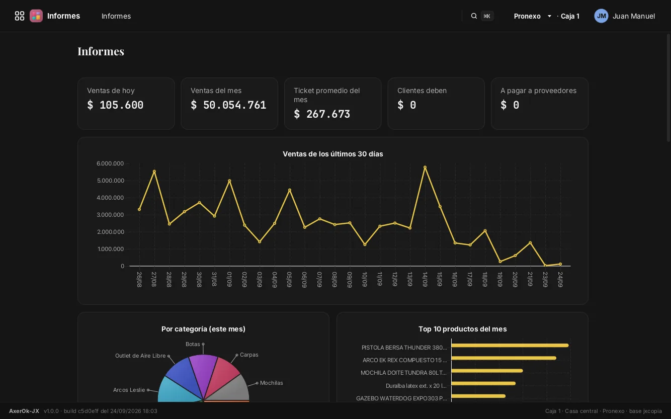Click the ARCO EK REX COMPUESTO bar
The width and height of the screenshot is (671, 419).
(x=504, y=358)
